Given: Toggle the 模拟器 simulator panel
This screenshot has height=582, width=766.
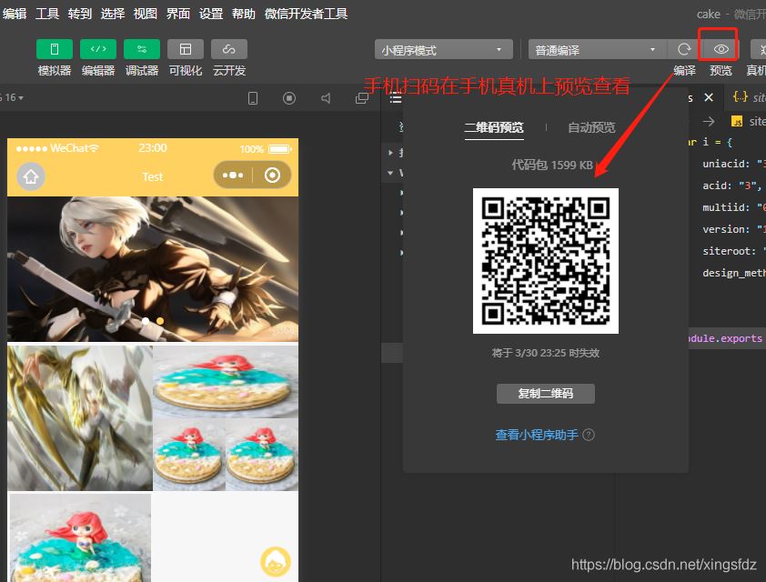Looking at the screenshot, I should 54,49.
